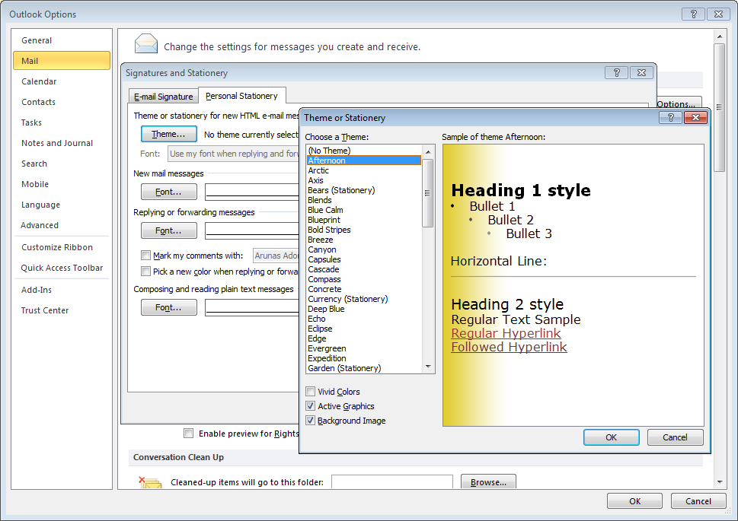
Task: Select Canyon theme
Action: tap(364, 249)
